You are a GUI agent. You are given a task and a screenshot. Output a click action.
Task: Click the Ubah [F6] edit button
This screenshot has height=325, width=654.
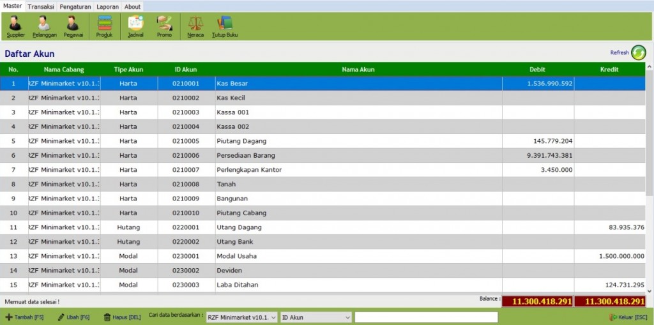[x=73, y=317]
